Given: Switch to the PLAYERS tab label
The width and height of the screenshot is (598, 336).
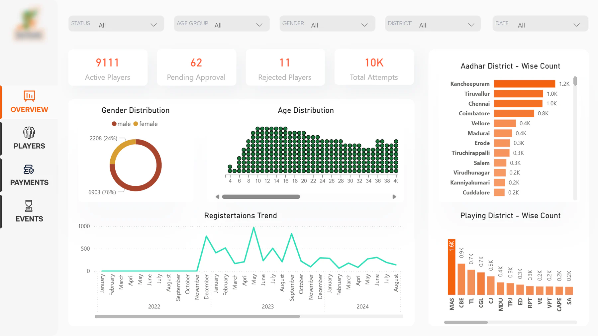Looking at the screenshot, I should coord(29,146).
